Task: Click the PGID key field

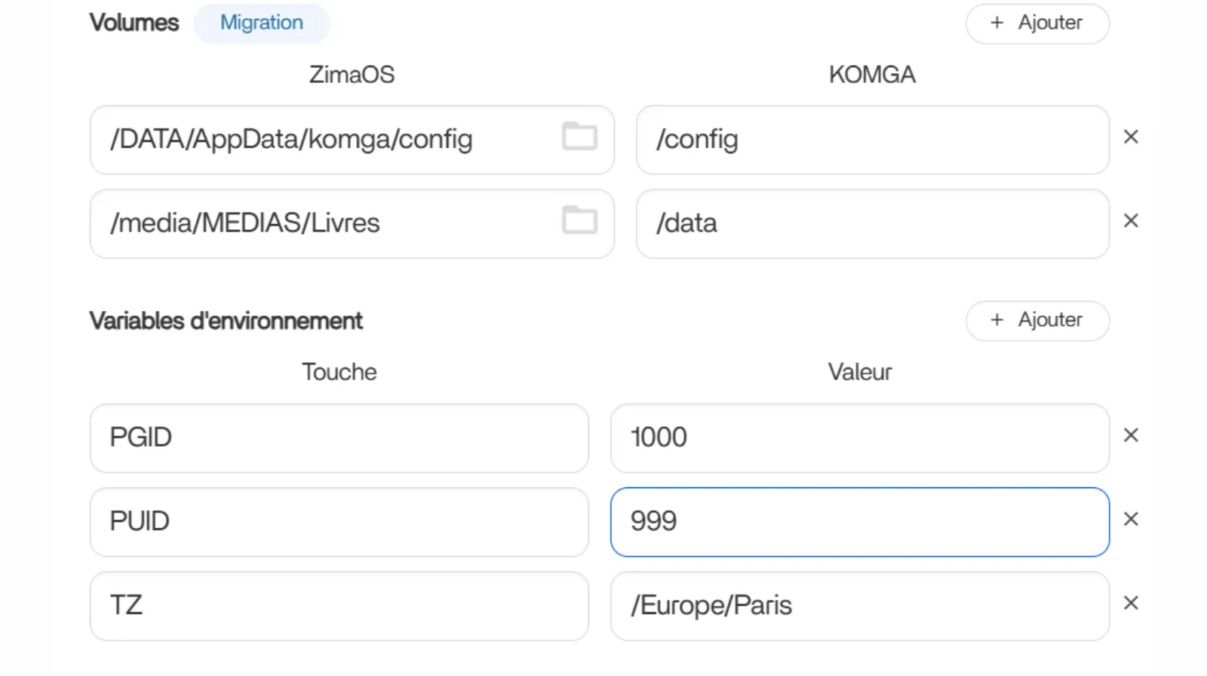Action: click(x=339, y=438)
